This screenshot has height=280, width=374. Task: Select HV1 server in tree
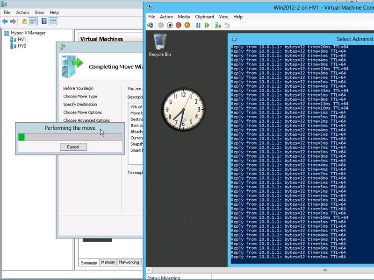[x=22, y=39]
